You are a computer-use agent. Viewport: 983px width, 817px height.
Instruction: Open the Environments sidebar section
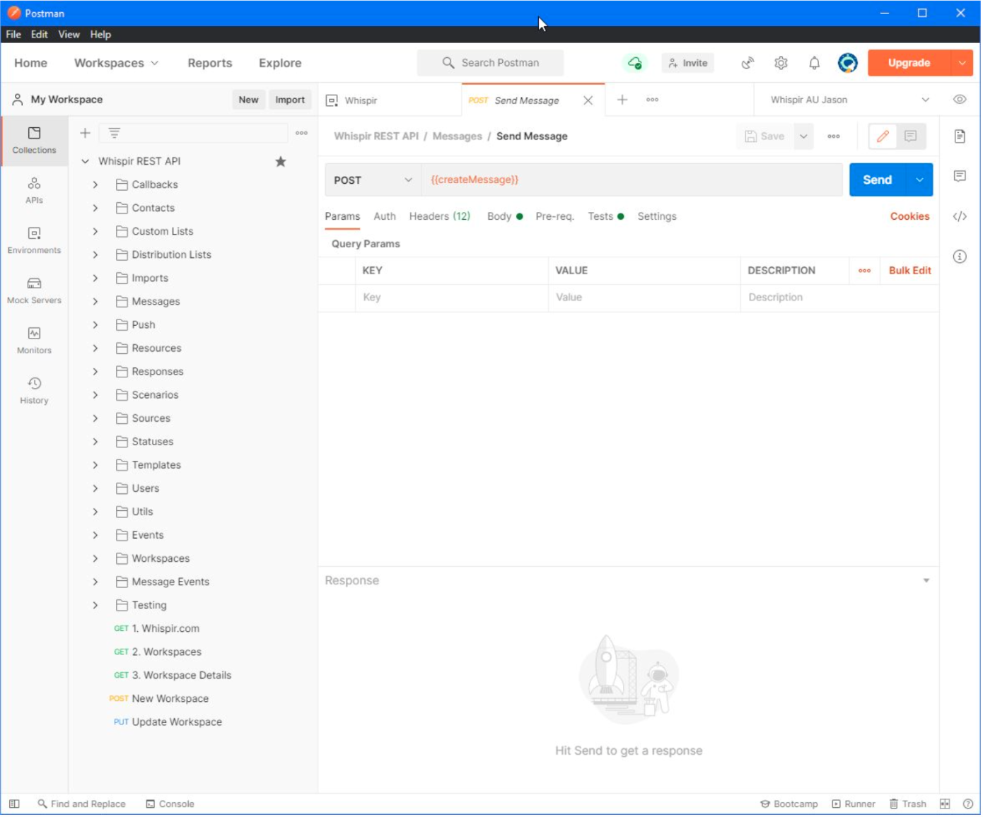click(34, 240)
